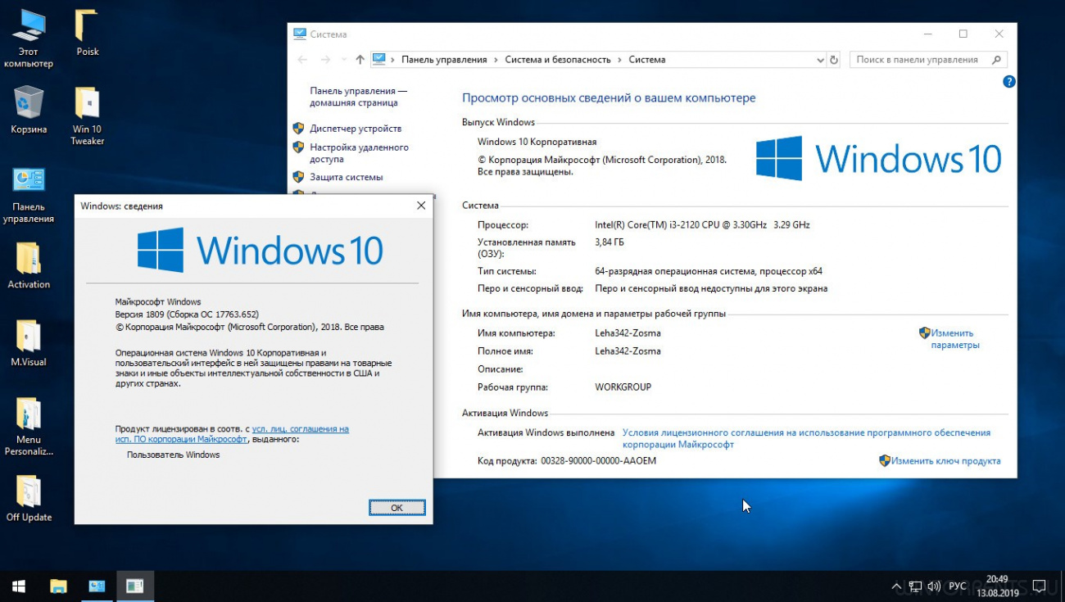Image resolution: width=1065 pixels, height=602 pixels.
Task: Open the license terms link Условия лицензионного соглашения
Action: pyautogui.click(x=806, y=438)
